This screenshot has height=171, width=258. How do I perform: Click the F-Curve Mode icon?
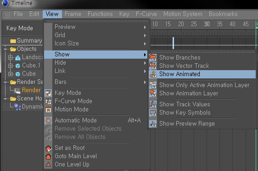coord(48,101)
